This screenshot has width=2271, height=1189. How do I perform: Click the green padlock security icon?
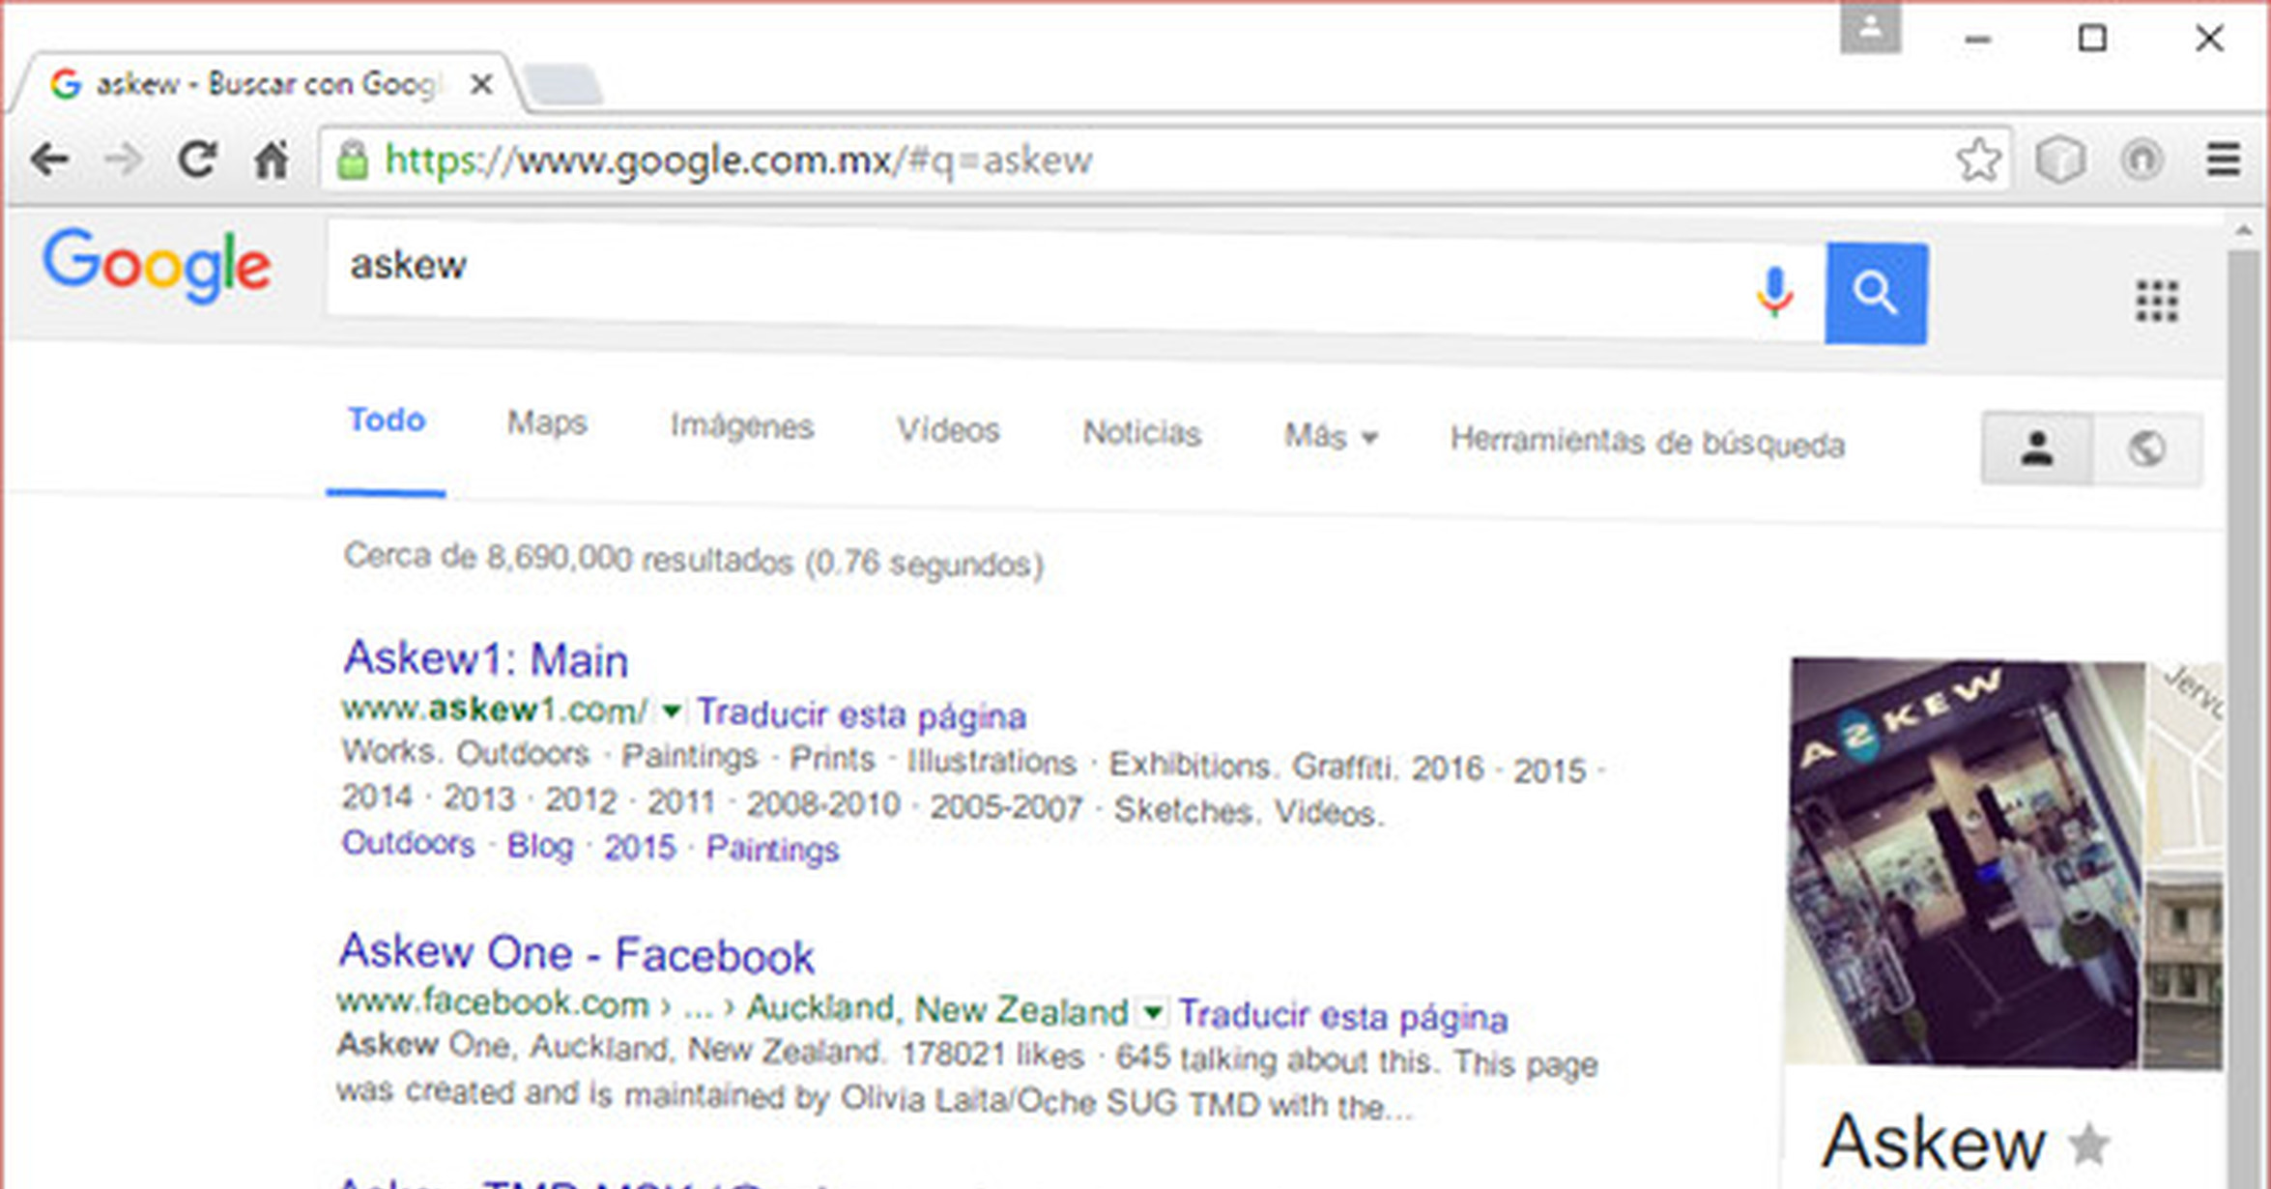pyautogui.click(x=353, y=160)
